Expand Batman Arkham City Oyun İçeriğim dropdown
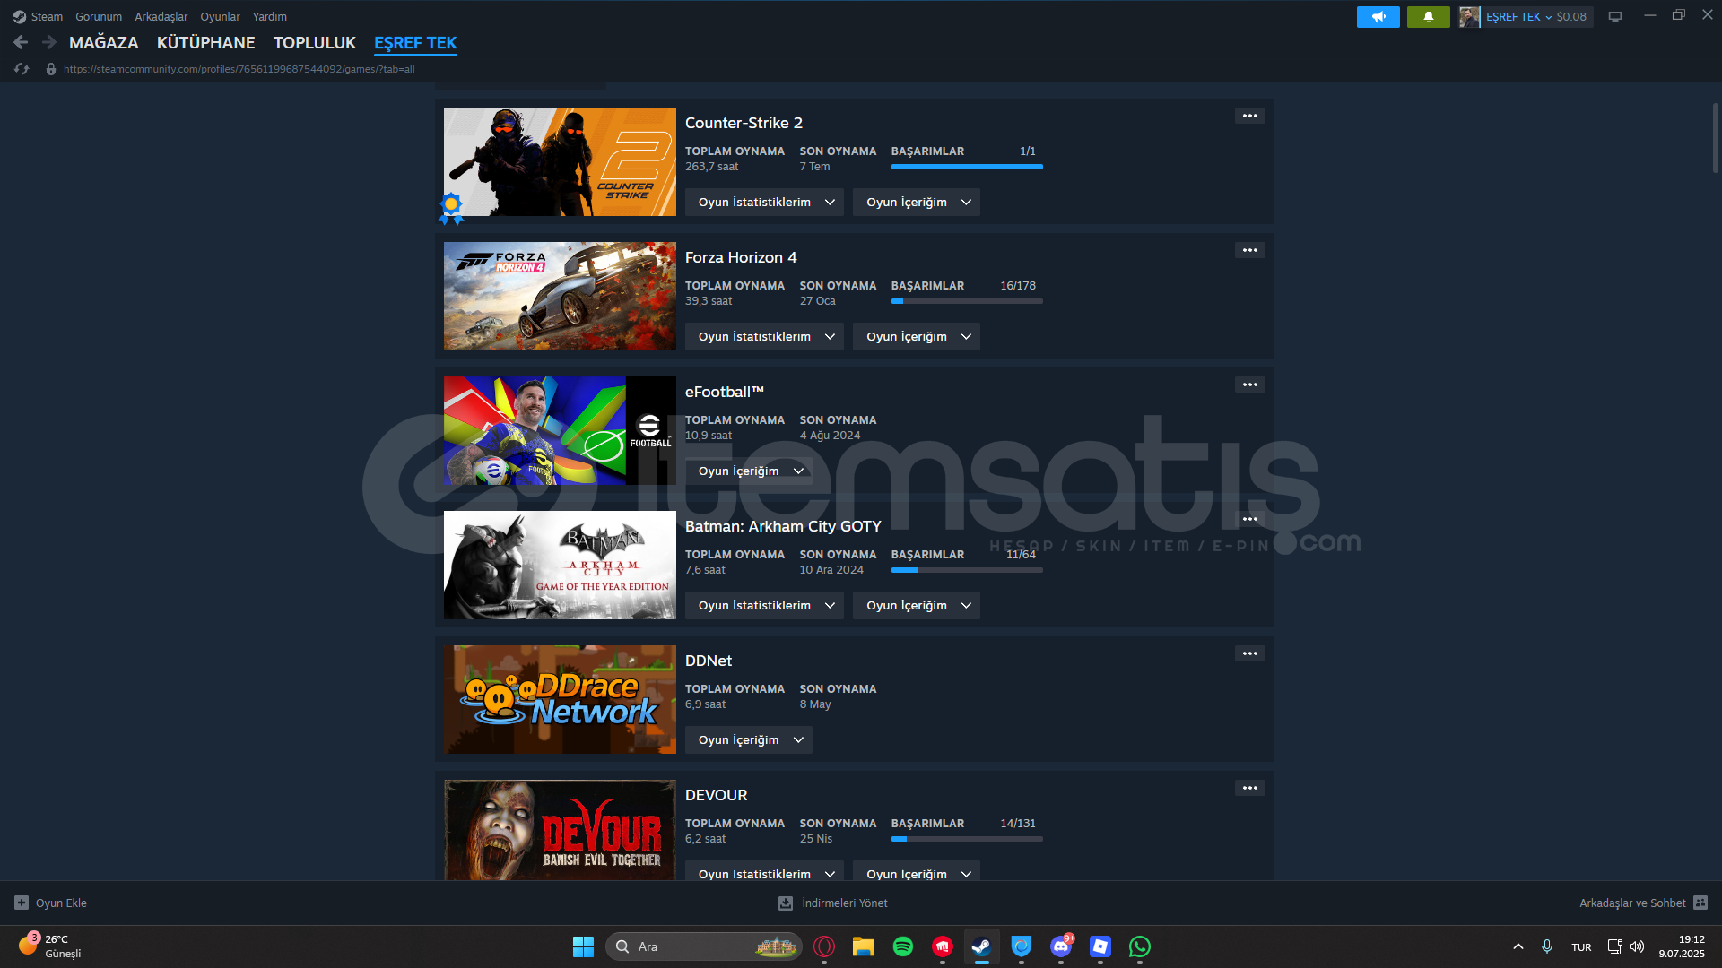1722x968 pixels. click(917, 606)
